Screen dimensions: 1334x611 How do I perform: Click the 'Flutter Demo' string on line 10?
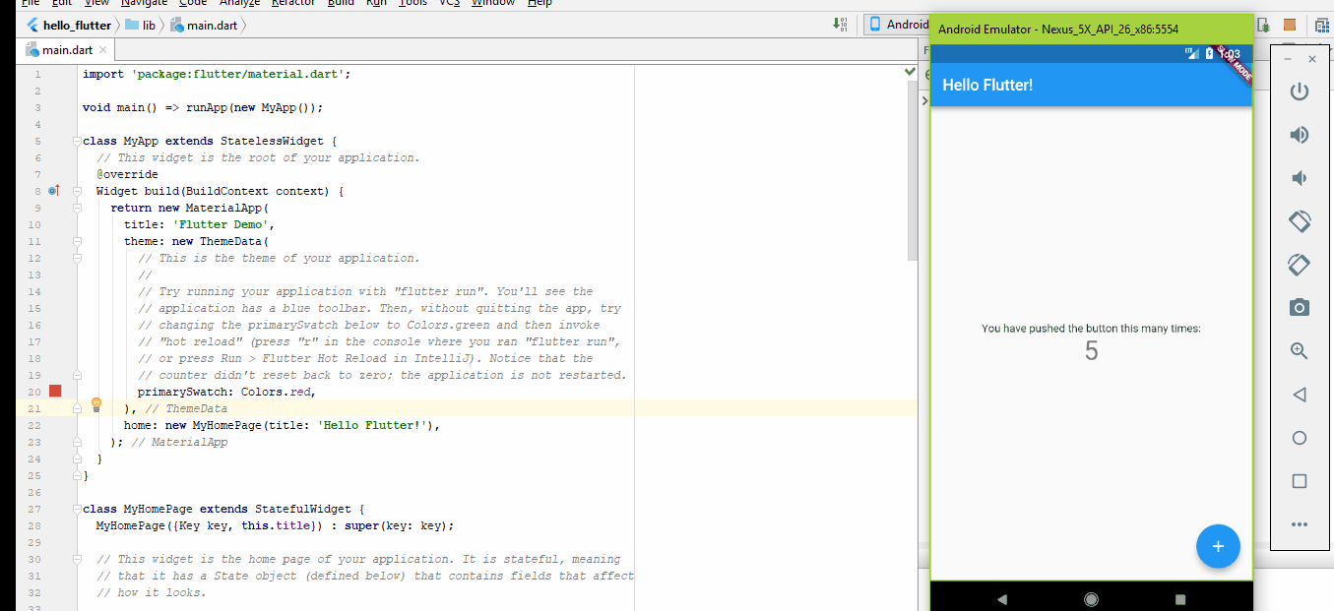(222, 224)
